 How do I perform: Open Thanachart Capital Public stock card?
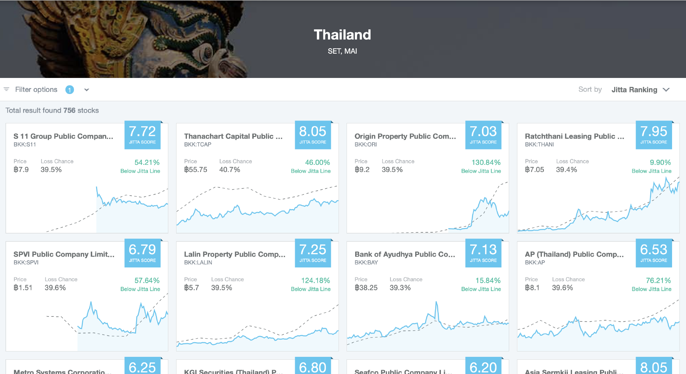tap(233, 136)
